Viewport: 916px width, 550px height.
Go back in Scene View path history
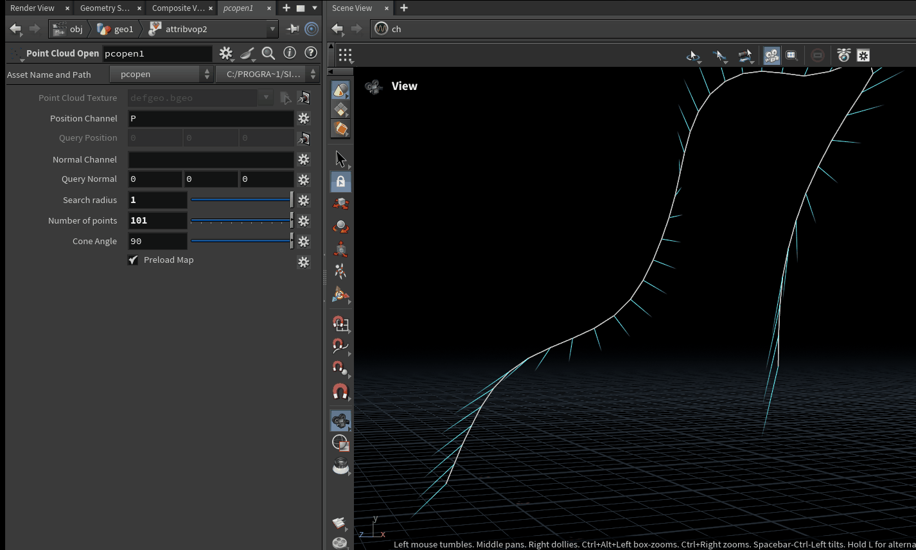click(337, 29)
